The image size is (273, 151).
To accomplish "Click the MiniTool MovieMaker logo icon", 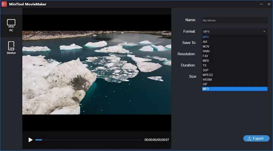I will click(4, 4).
